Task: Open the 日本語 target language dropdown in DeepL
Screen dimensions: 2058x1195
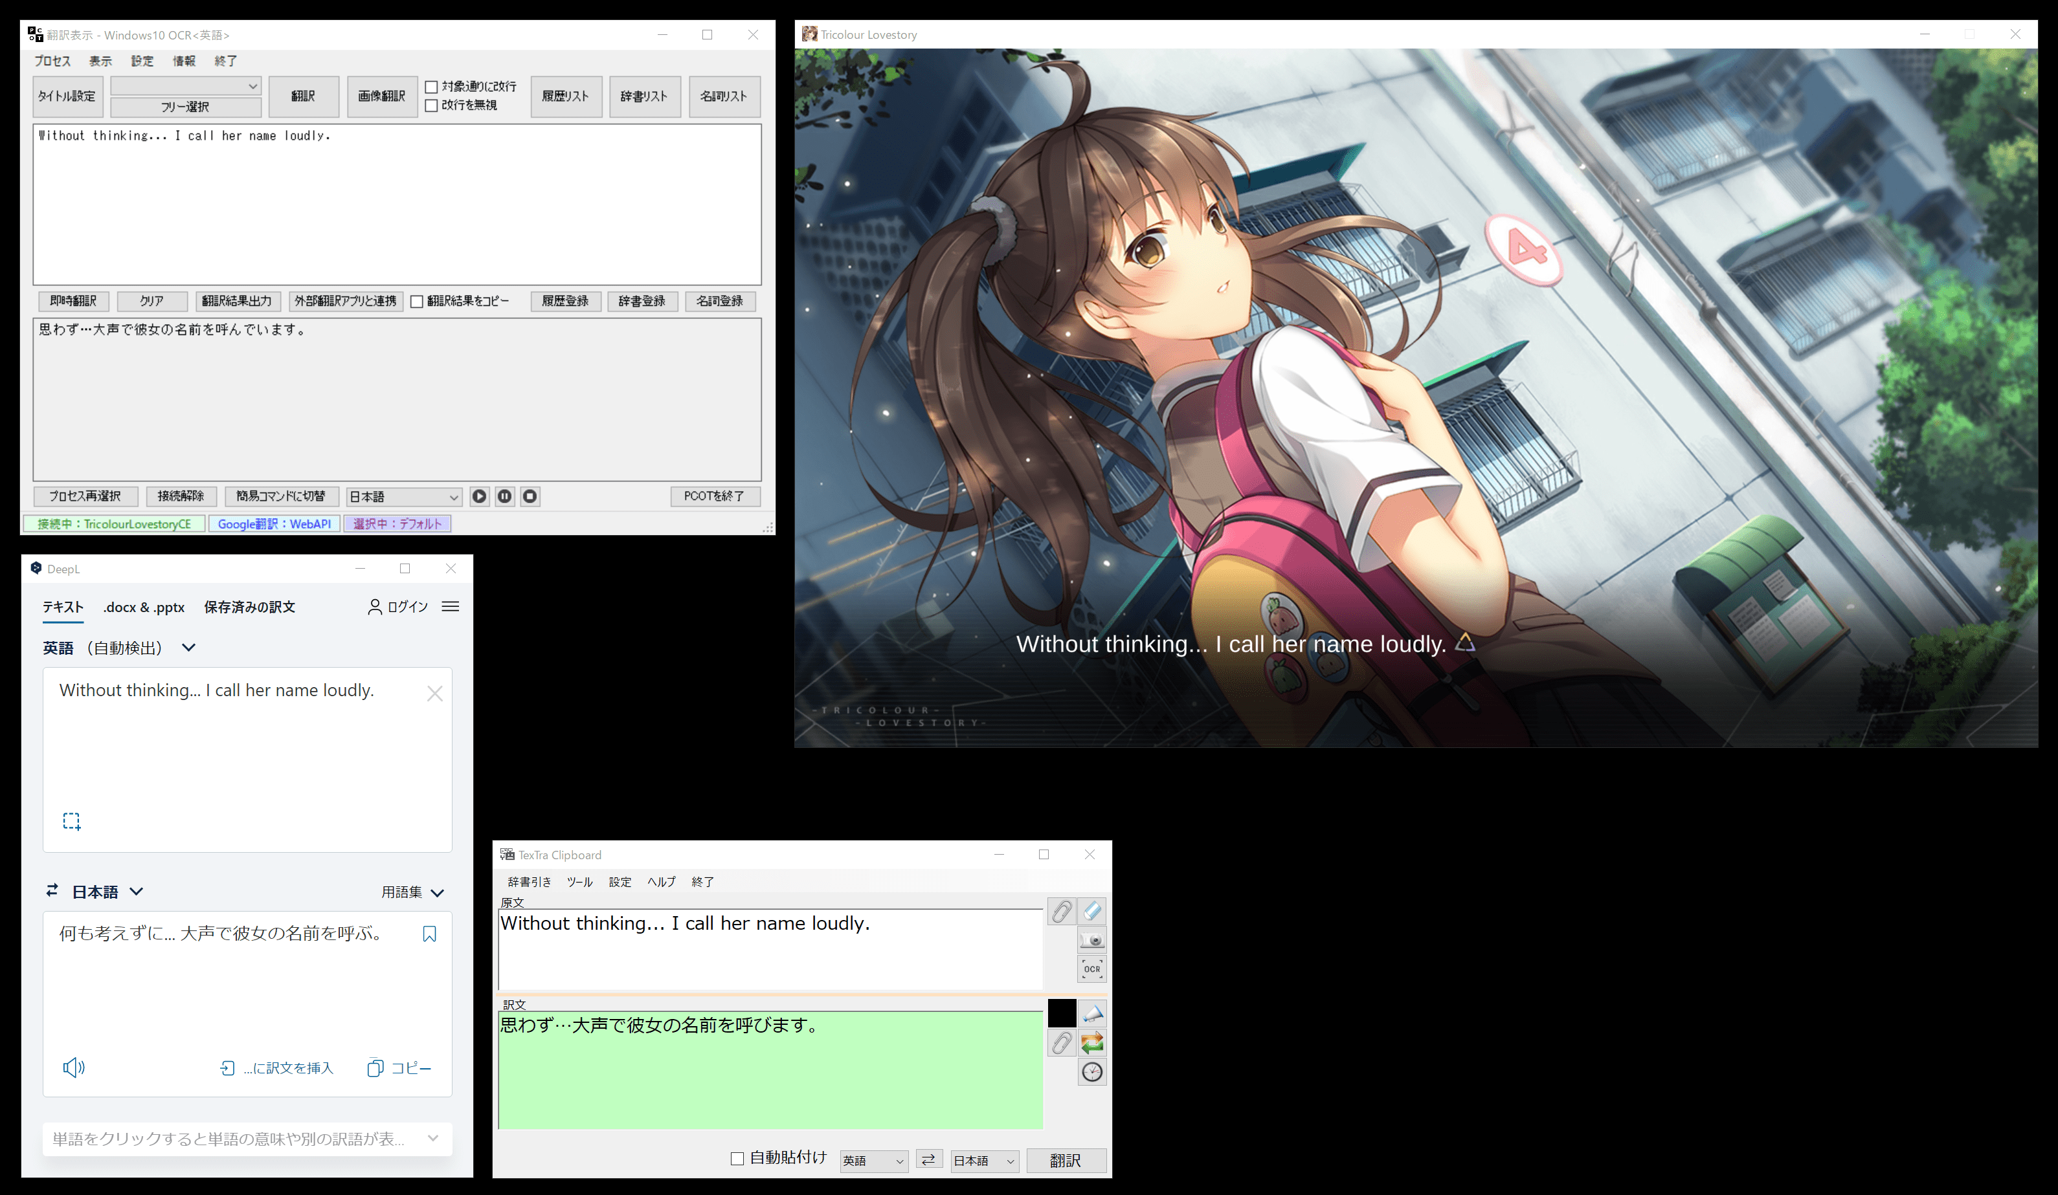Action: 106,892
